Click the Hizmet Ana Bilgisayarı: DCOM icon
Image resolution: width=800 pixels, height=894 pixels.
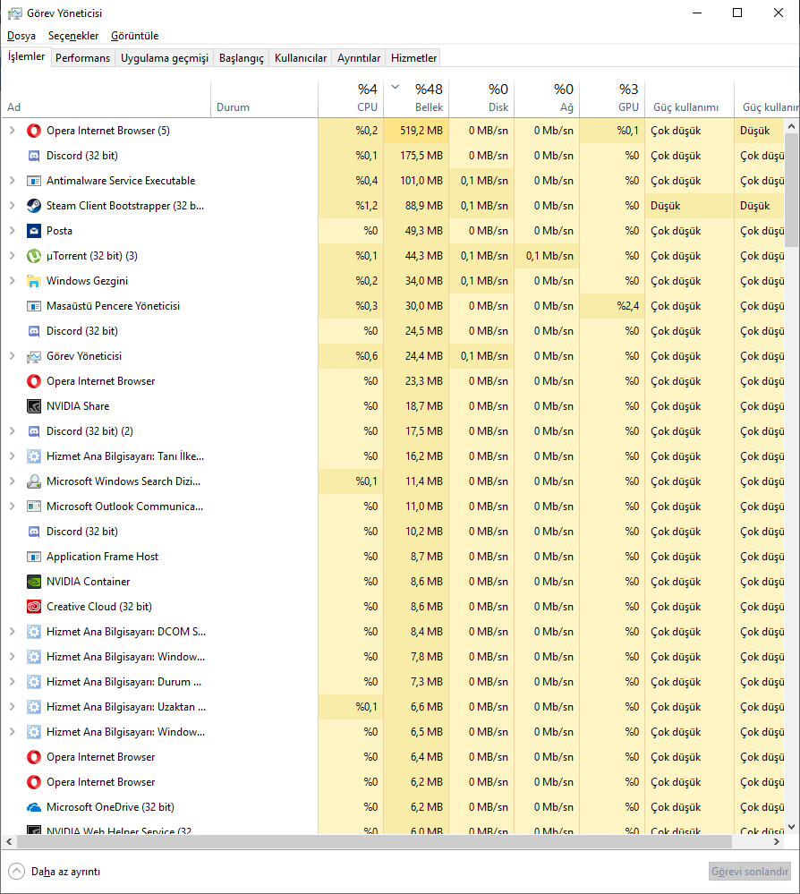(34, 633)
